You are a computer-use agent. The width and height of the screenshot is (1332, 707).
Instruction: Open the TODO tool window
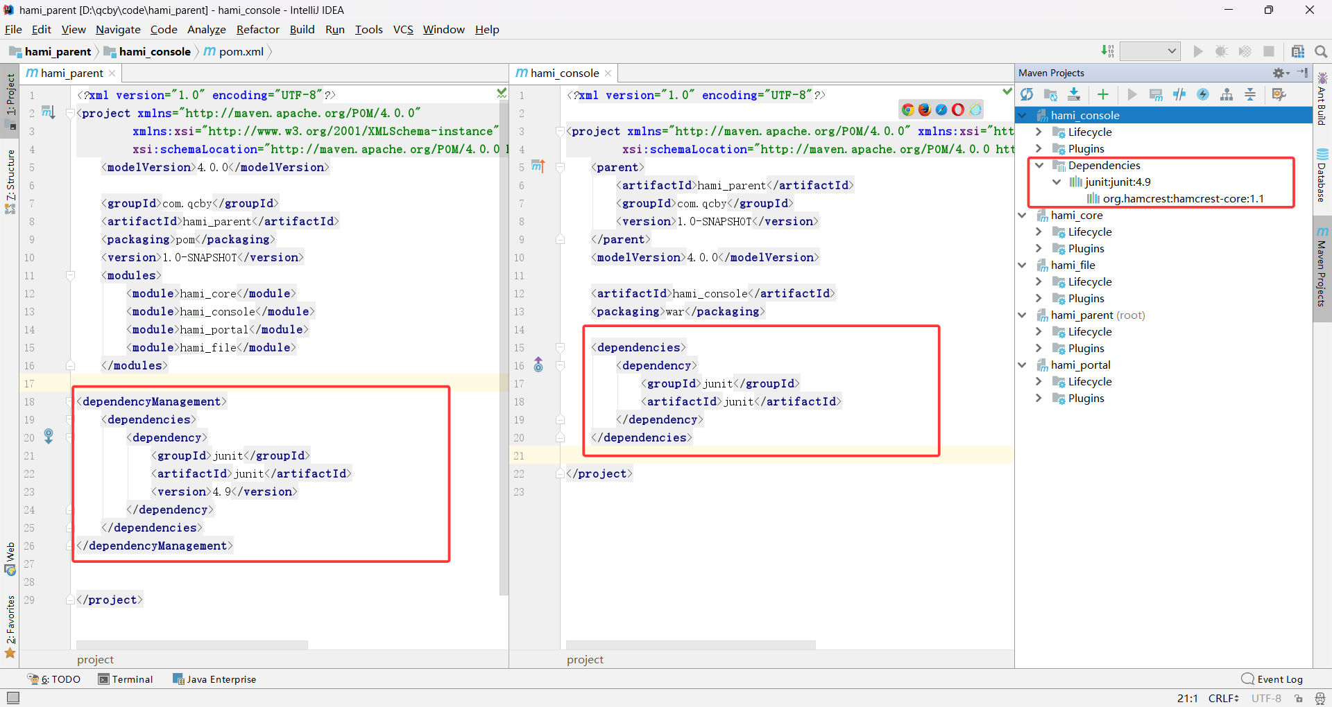pos(54,679)
